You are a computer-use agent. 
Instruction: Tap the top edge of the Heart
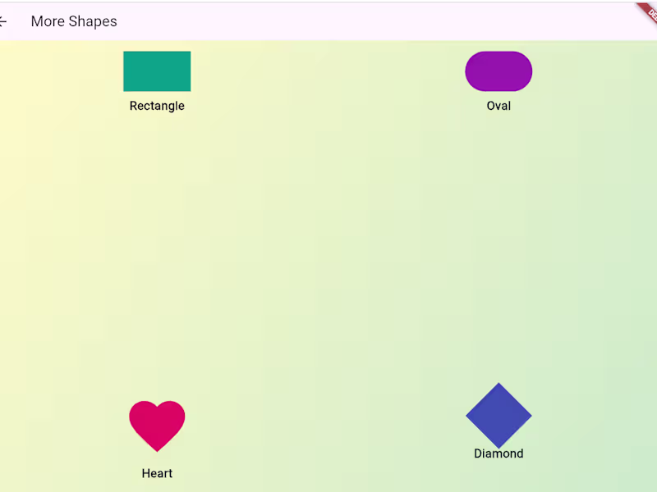click(x=157, y=404)
